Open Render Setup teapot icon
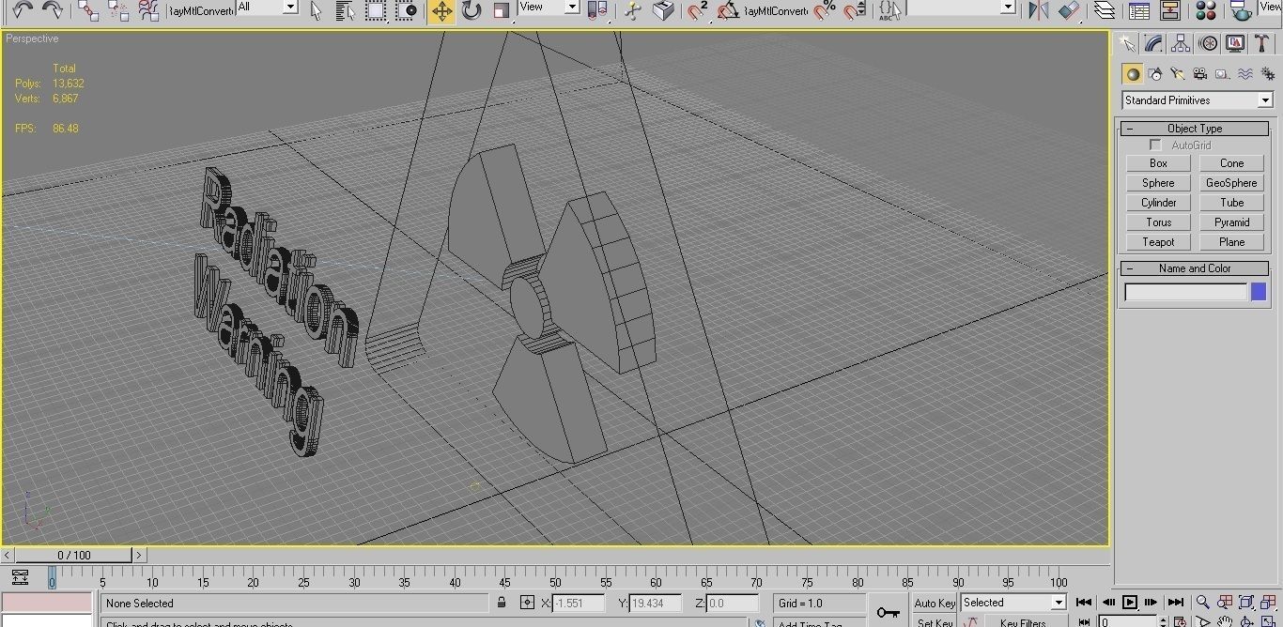The height and width of the screenshot is (627, 1283). point(1241,10)
